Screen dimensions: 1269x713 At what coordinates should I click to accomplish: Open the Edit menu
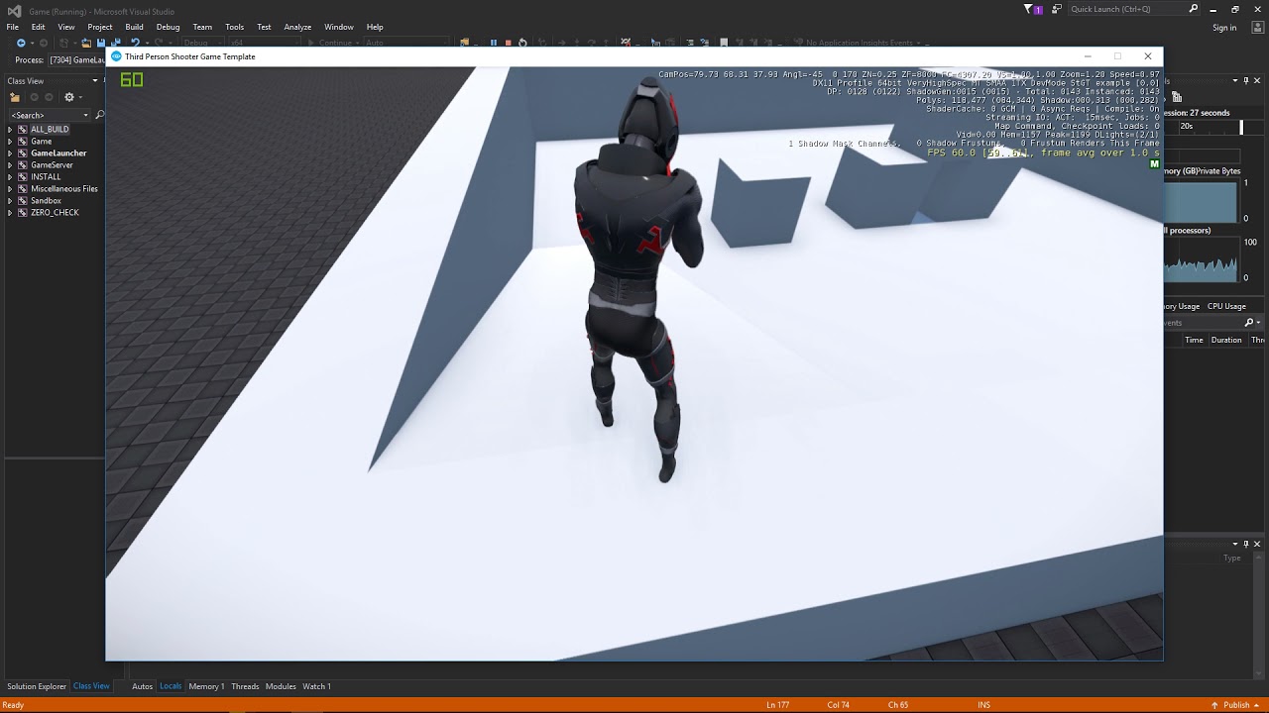point(38,27)
